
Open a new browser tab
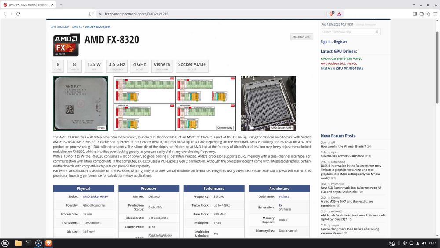[x=61, y=5]
